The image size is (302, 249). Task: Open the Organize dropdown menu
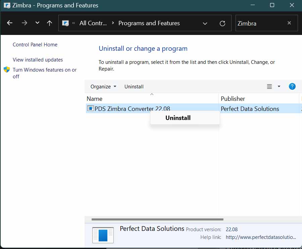[x=103, y=87]
